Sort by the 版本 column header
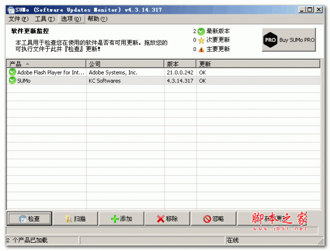This screenshot has width=330, height=251. pyautogui.click(x=180, y=64)
